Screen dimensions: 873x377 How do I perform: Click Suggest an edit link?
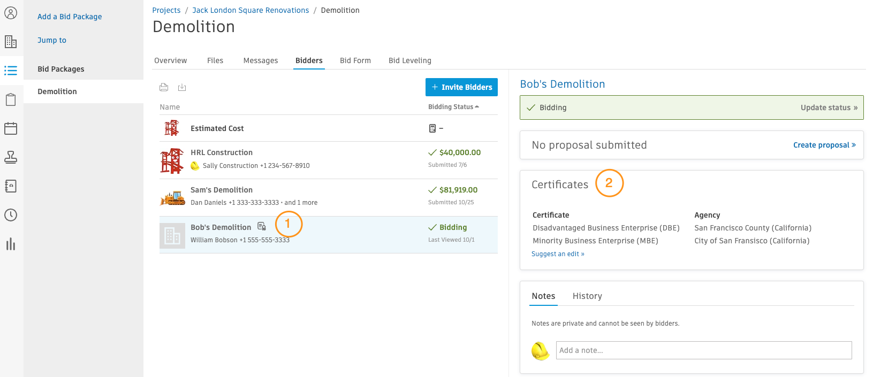point(558,254)
